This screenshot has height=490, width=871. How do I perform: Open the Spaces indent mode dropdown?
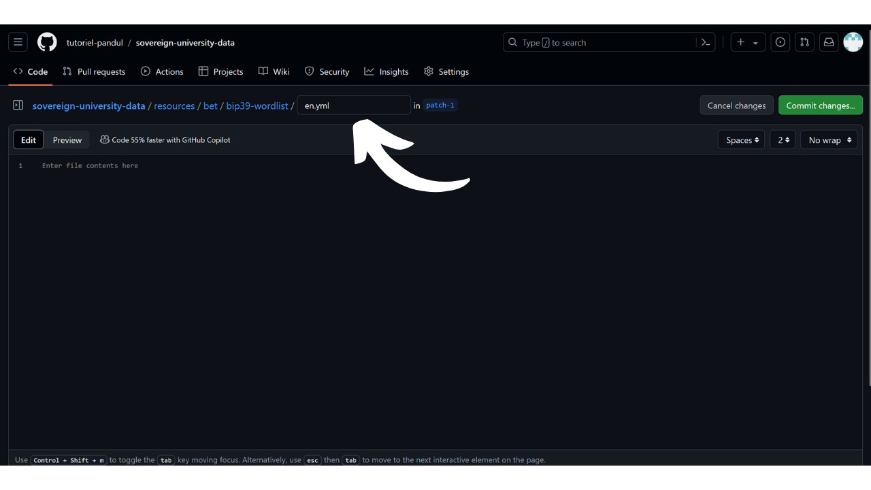(741, 140)
